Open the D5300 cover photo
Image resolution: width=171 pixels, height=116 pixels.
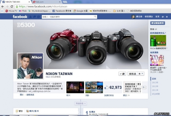coord(81,44)
